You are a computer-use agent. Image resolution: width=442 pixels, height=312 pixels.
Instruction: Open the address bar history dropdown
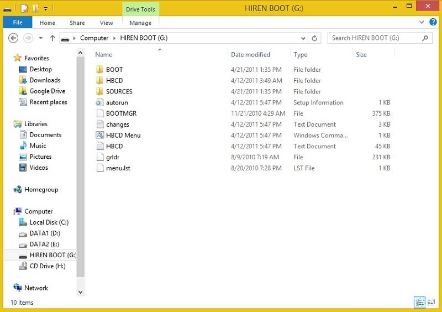coord(303,38)
